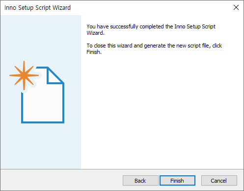Screen dimensions: 244x191
Task: Click the empty title bar area
Action: coord(147,7)
